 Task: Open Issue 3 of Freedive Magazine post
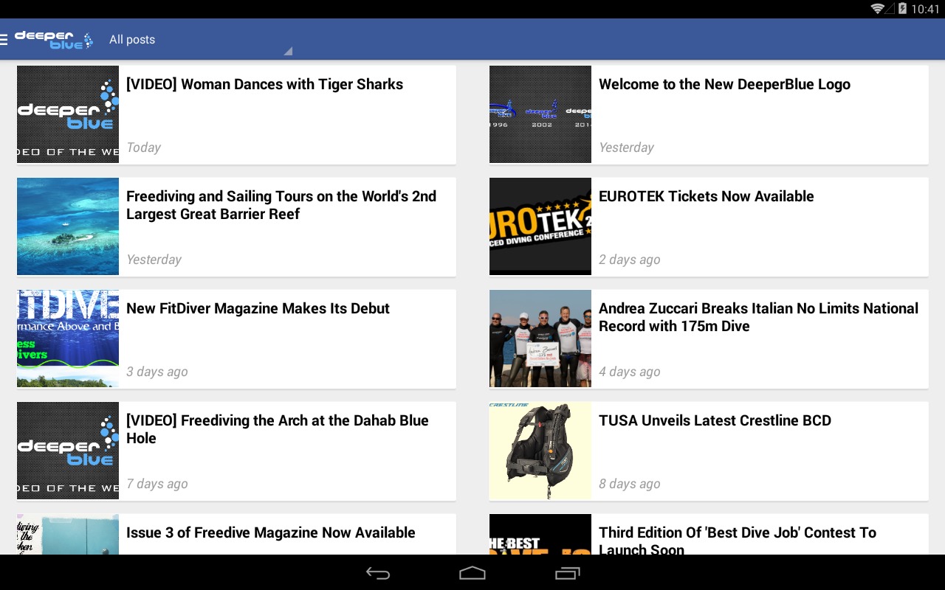236,534
